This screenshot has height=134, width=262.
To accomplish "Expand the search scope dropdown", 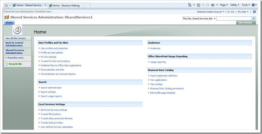I will tap(215, 19).
